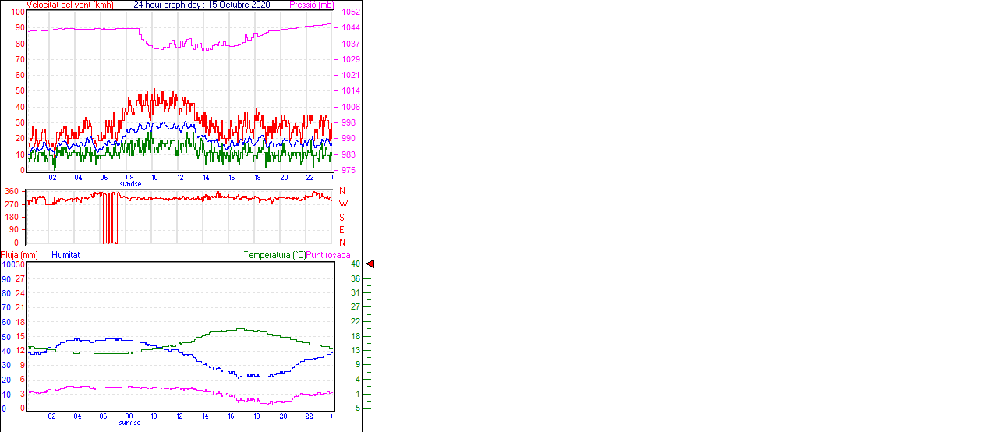The width and height of the screenshot is (998, 432).
Task: Click the red triangle marker beside 40
Action: pos(370,264)
